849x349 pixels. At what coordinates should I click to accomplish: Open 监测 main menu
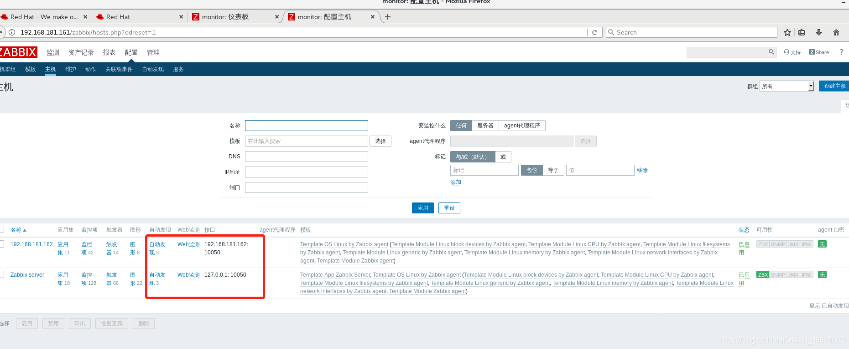[53, 53]
